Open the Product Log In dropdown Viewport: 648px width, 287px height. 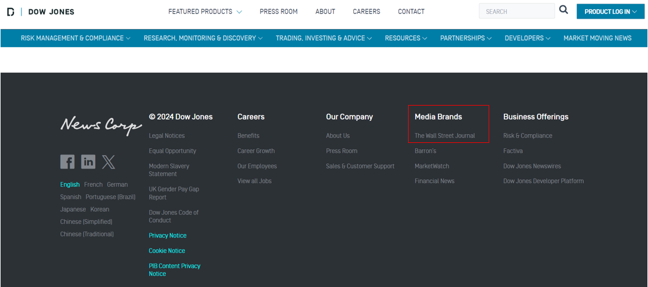click(611, 12)
